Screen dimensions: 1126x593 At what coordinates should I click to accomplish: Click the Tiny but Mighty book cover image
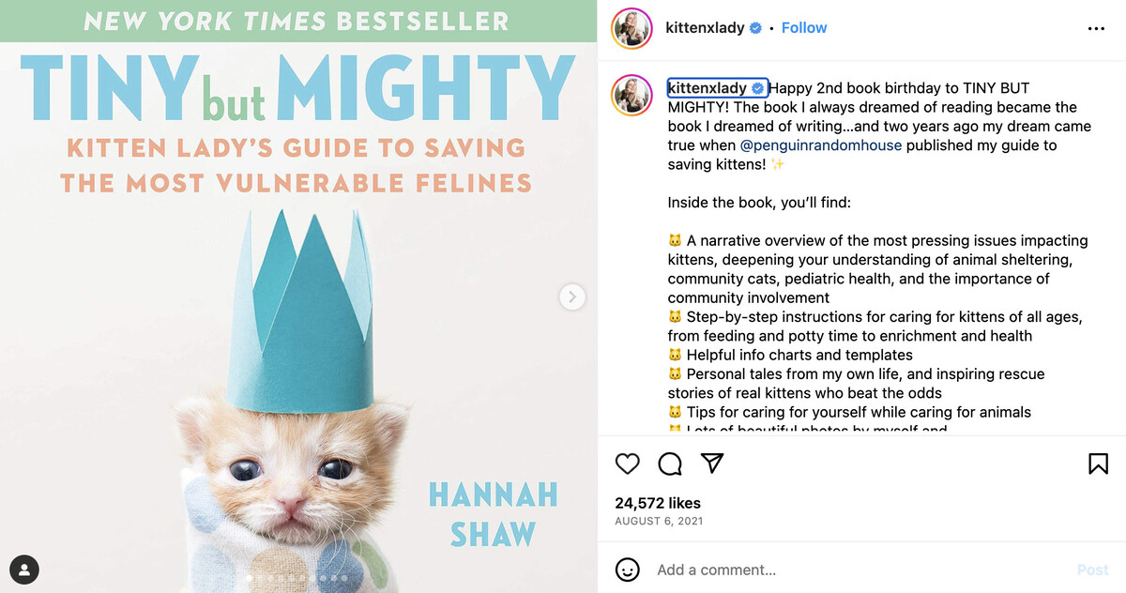(298, 357)
